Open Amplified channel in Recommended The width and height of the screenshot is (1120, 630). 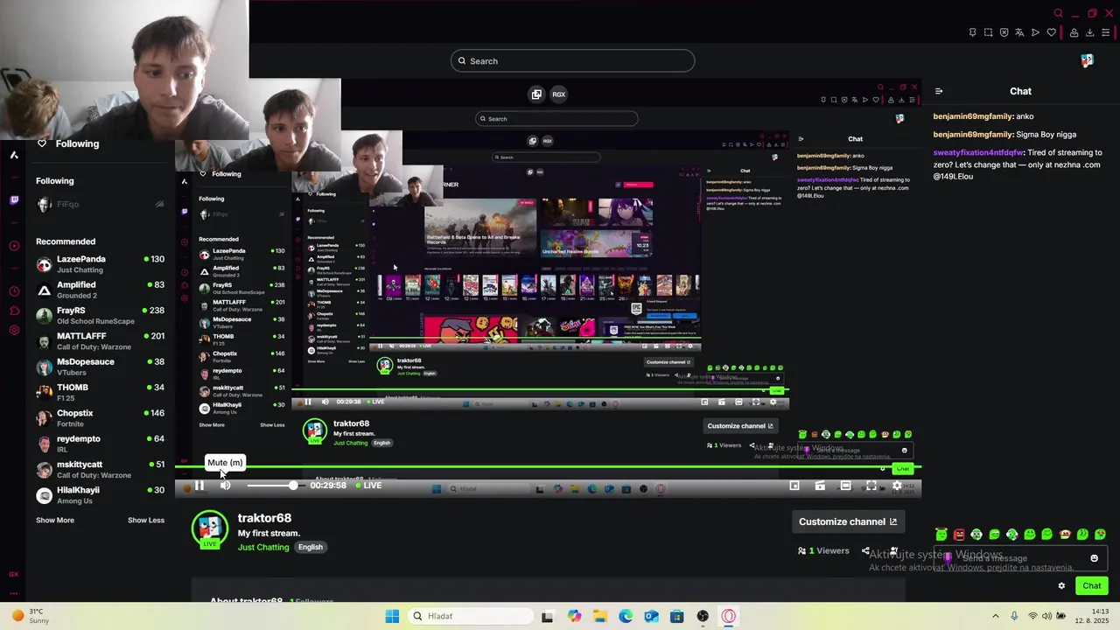point(101,290)
